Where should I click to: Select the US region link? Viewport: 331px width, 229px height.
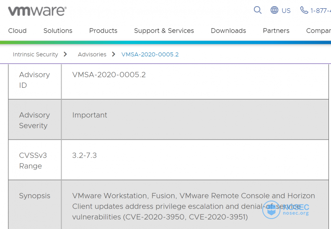coord(286,10)
